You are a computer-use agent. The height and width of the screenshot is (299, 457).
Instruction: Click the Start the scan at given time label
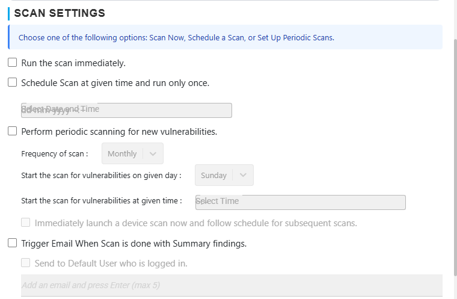(101, 201)
